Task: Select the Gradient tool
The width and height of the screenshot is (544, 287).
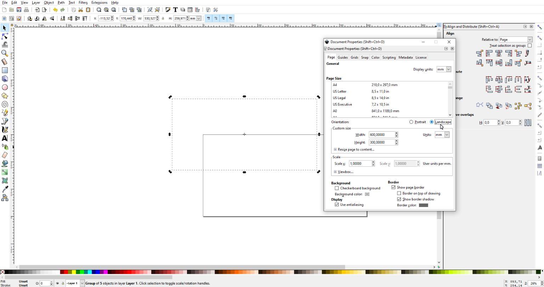Action: (x=5, y=172)
